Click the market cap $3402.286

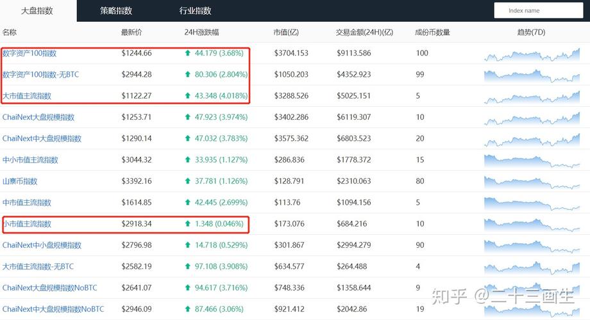[291, 117]
